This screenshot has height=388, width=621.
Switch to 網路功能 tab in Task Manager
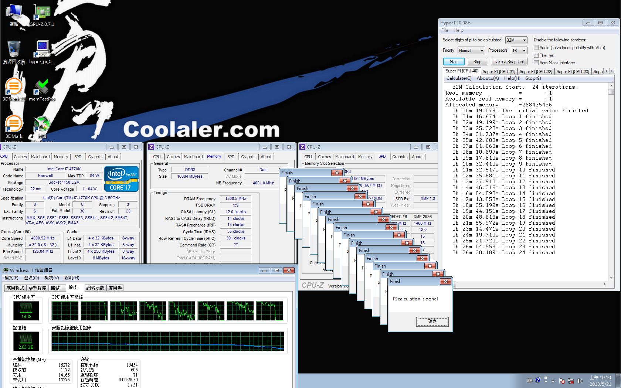tap(95, 288)
